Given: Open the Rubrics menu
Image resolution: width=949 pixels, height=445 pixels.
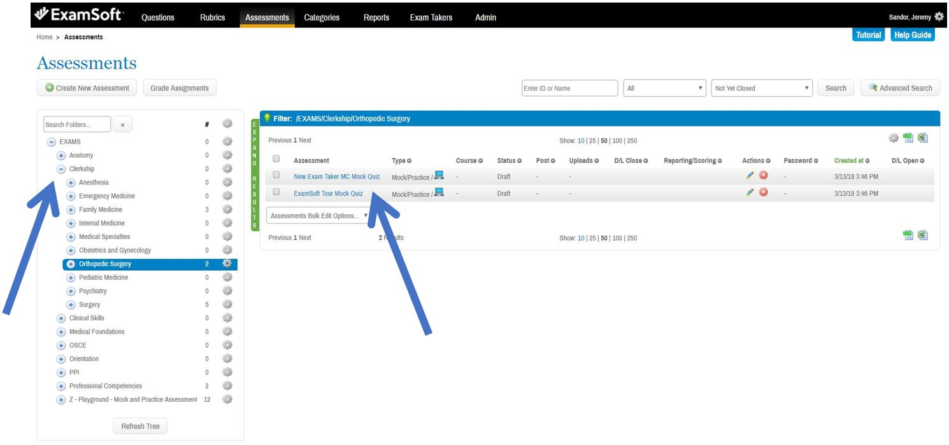Looking at the screenshot, I should click(213, 17).
